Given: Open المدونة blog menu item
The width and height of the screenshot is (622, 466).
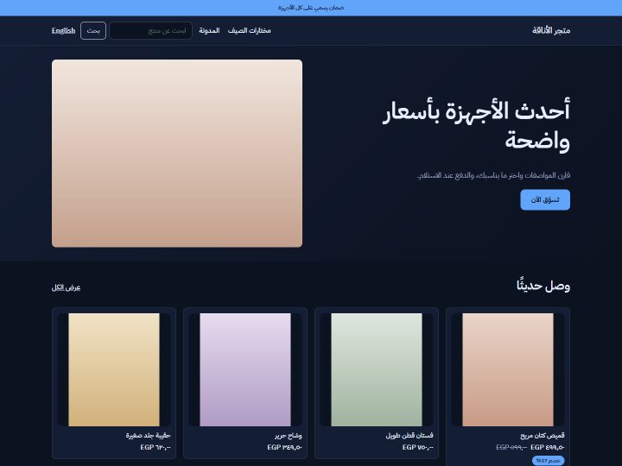Looking at the screenshot, I should pos(209,30).
